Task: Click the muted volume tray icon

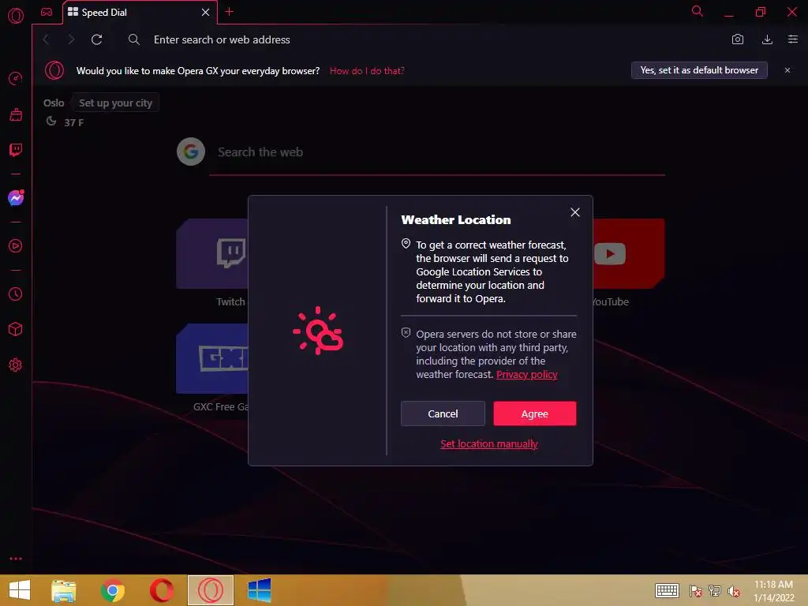Action: tap(734, 591)
